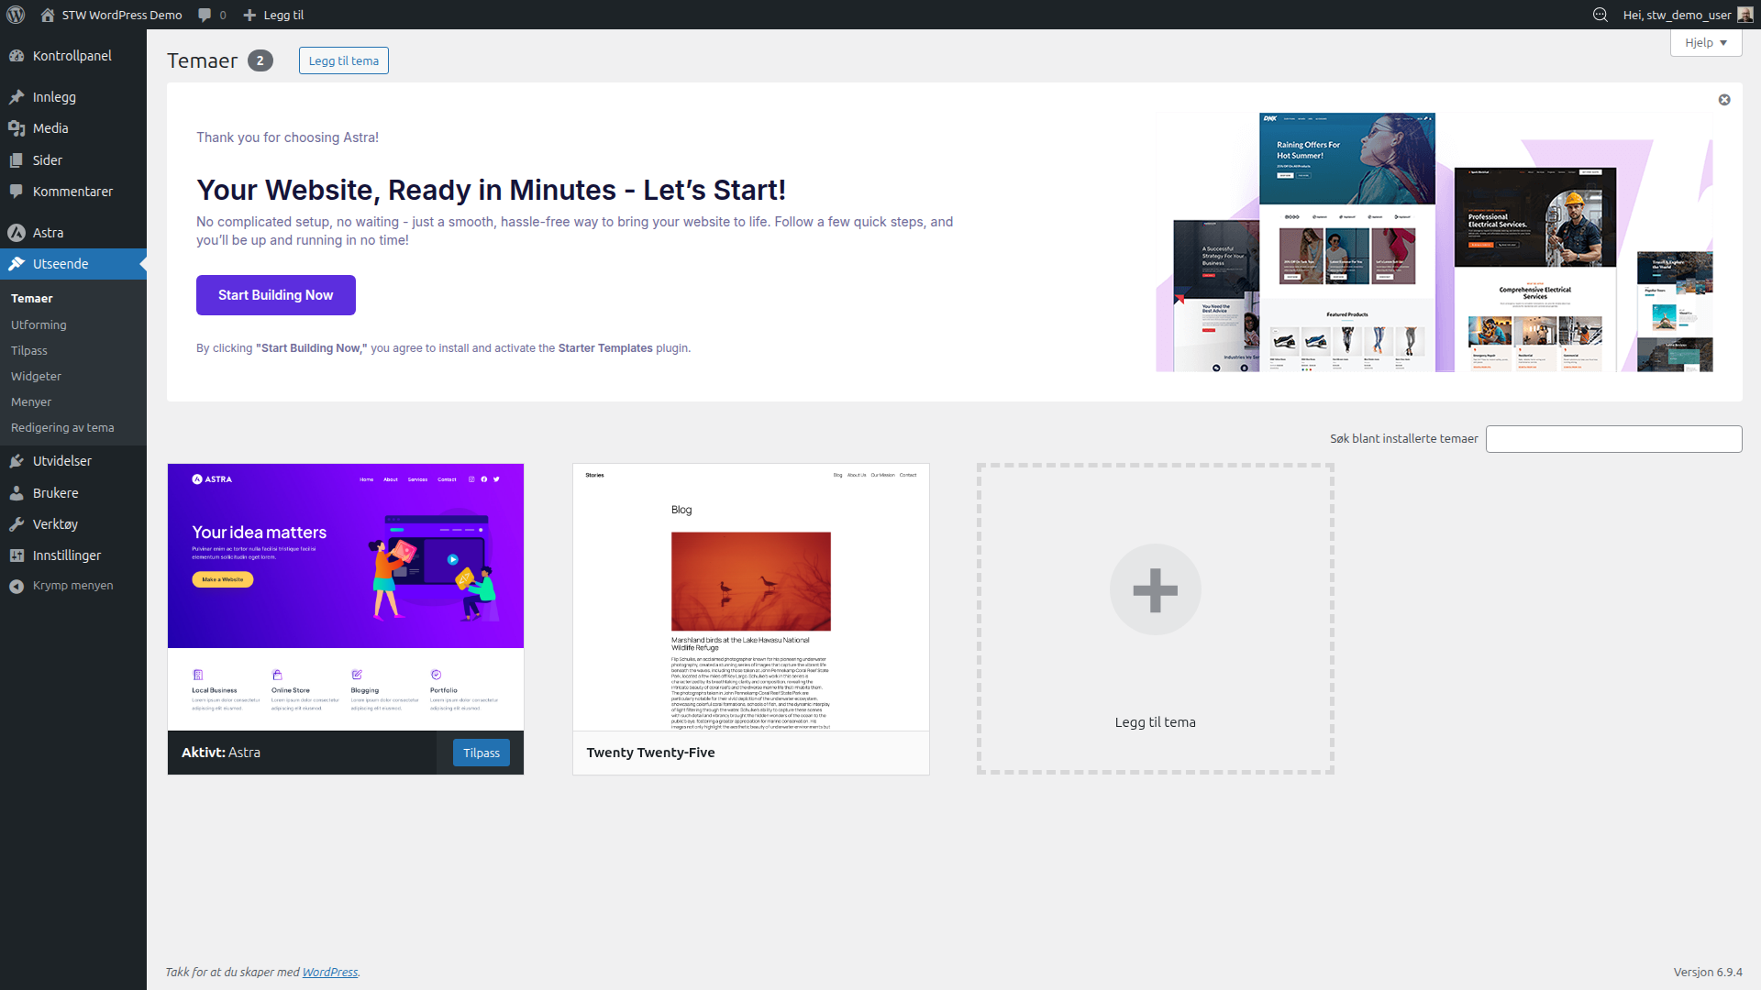
Task: Visit site via the home icon
Action: (48, 15)
